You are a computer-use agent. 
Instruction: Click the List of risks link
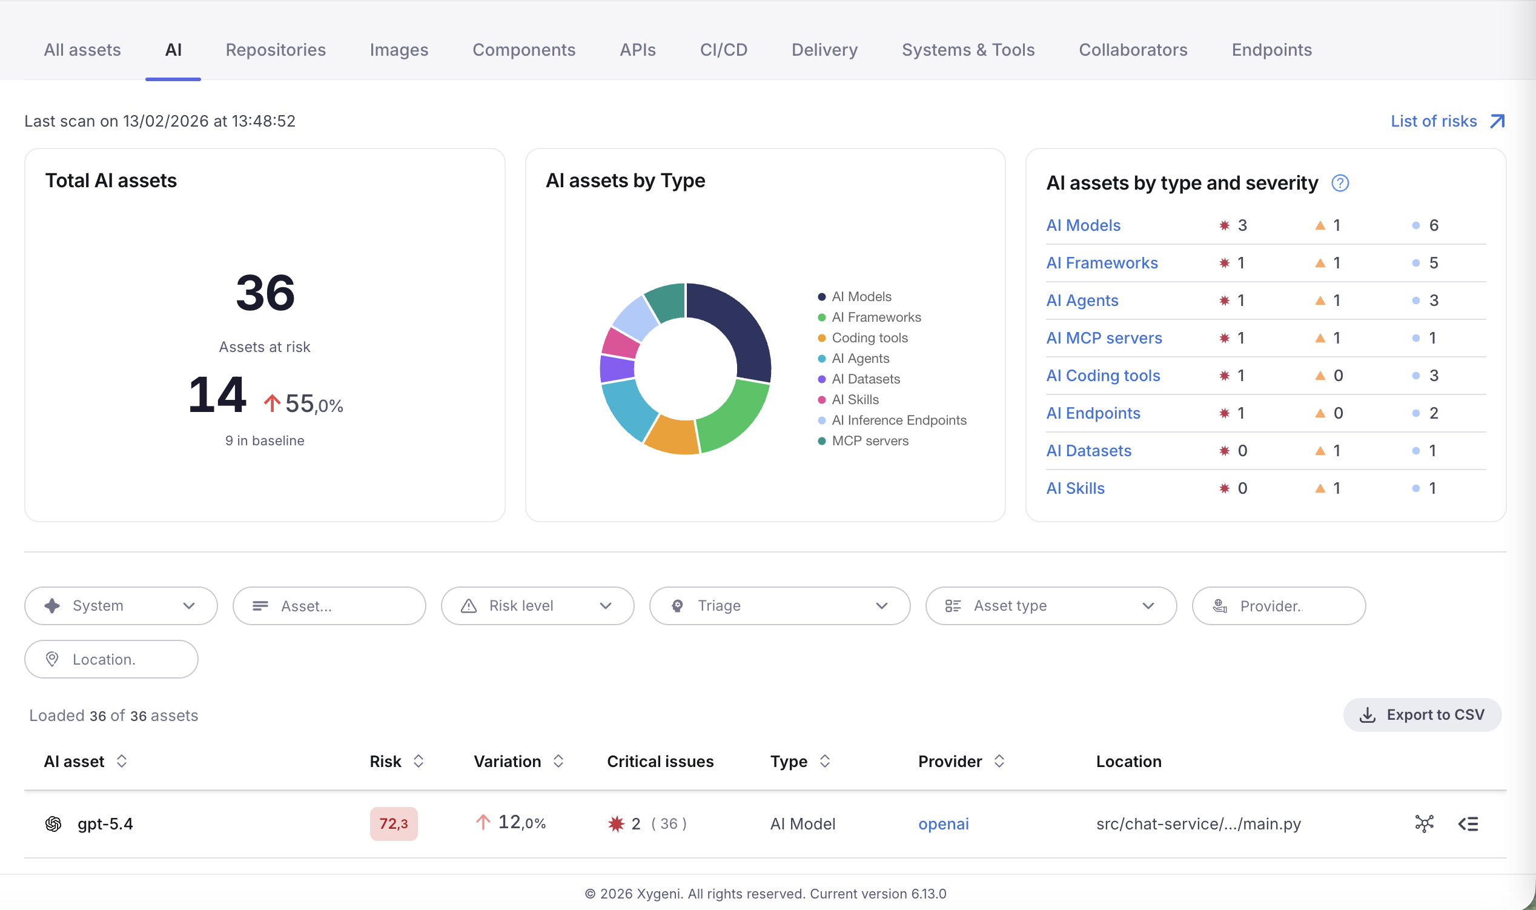coord(1434,121)
